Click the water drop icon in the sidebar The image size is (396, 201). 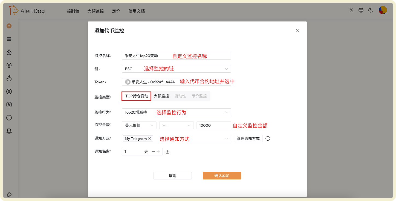pyautogui.click(x=9, y=52)
